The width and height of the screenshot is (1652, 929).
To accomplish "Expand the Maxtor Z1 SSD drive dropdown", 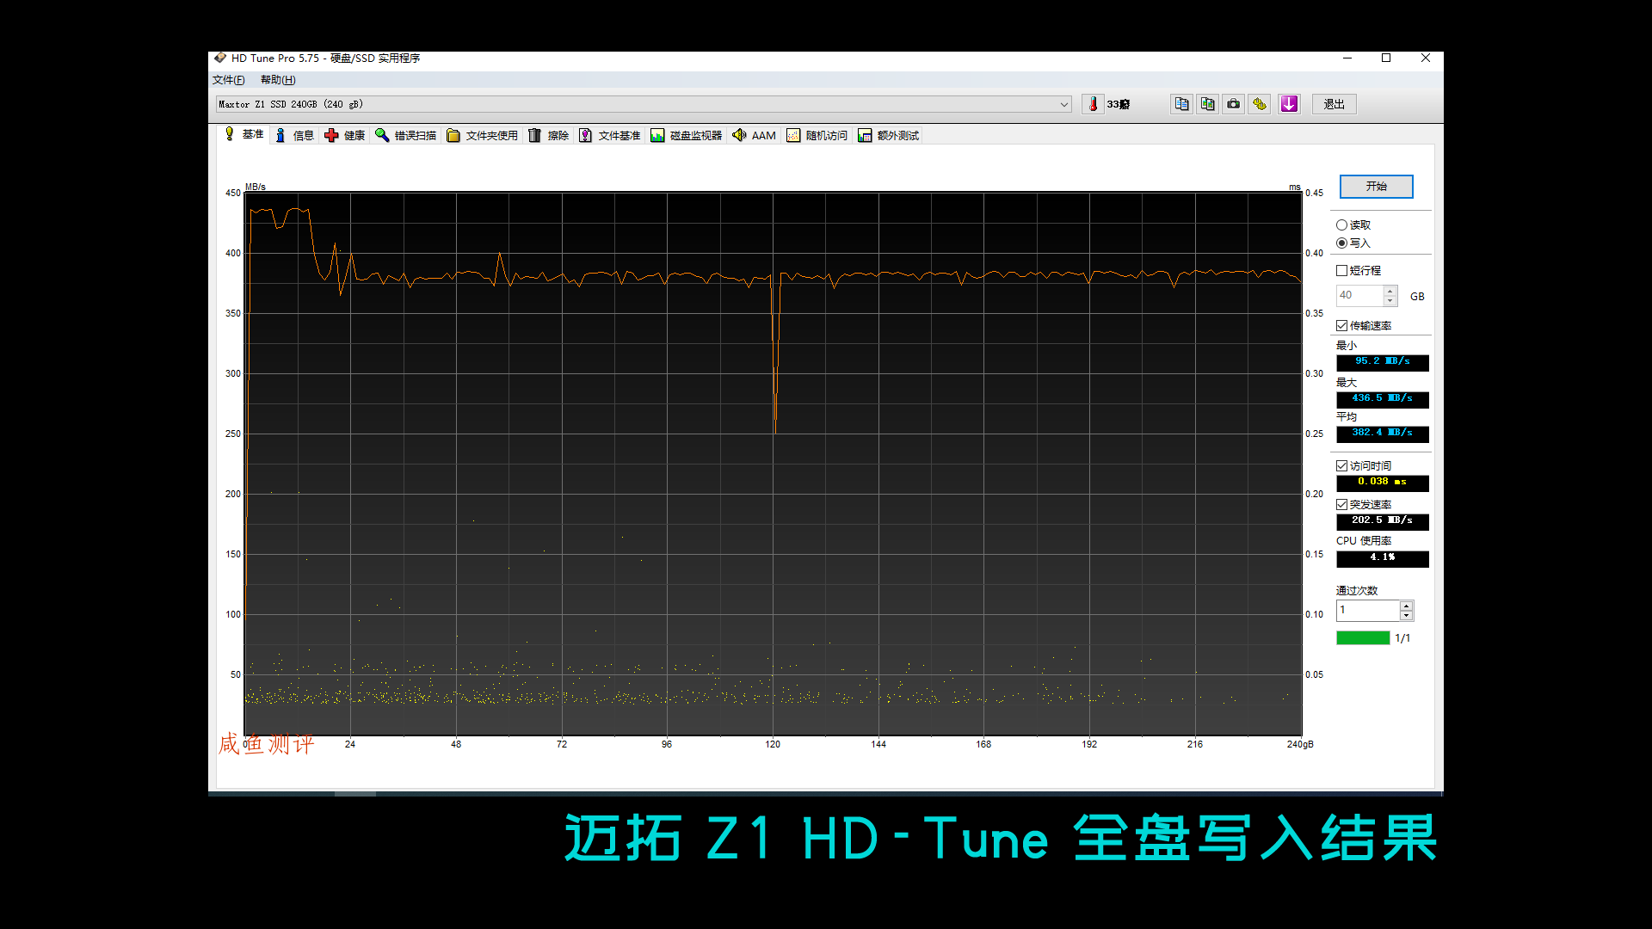I will pyautogui.click(x=1063, y=104).
